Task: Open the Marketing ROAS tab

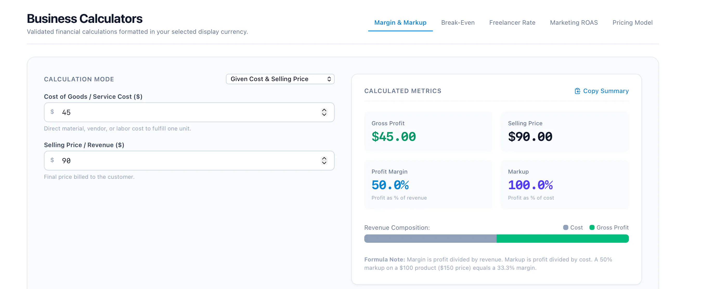Action: (574, 23)
